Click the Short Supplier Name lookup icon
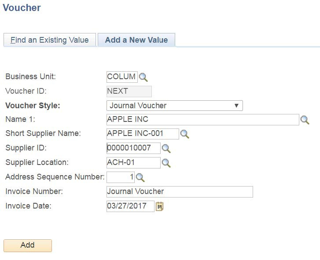This screenshot has width=320, height=260. [x=184, y=134]
